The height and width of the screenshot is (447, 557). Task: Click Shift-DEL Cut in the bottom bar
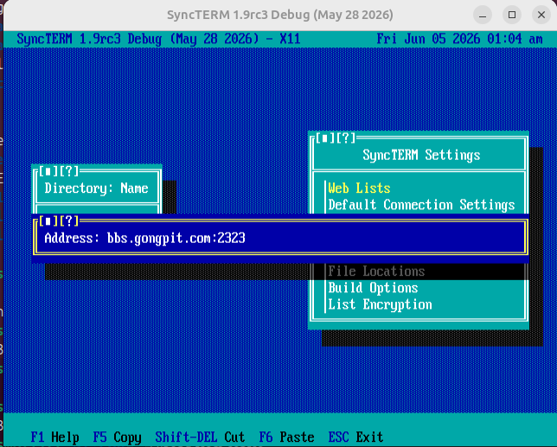200,437
